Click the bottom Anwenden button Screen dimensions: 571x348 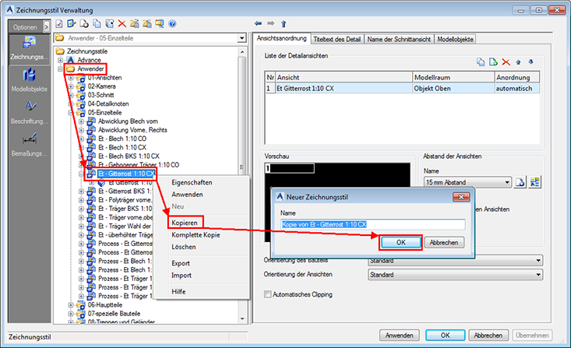pos(399,336)
